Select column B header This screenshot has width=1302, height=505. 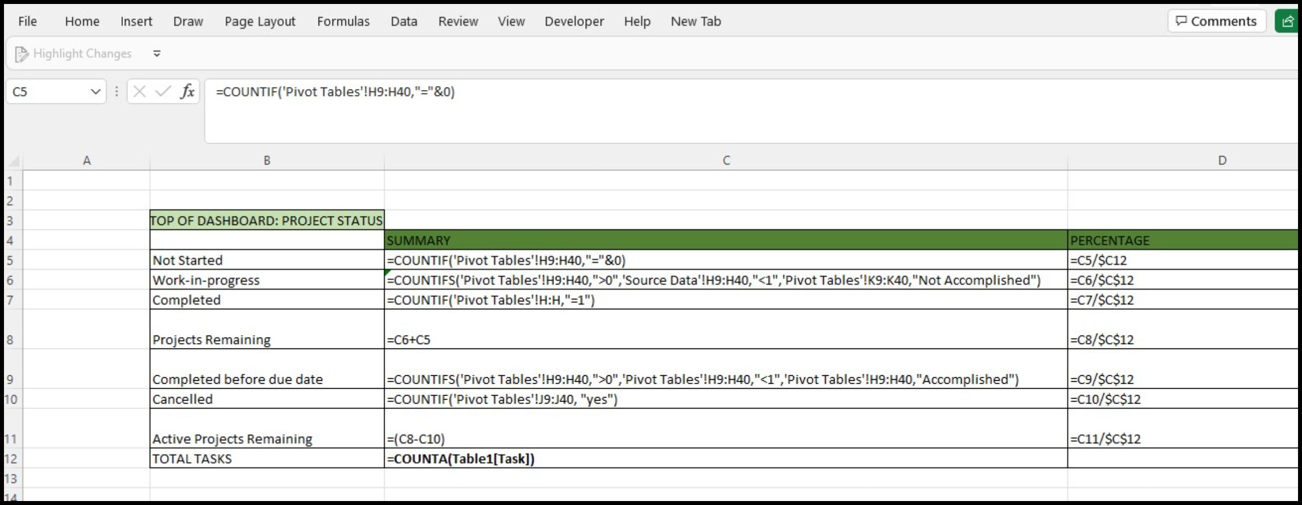pyautogui.click(x=267, y=161)
